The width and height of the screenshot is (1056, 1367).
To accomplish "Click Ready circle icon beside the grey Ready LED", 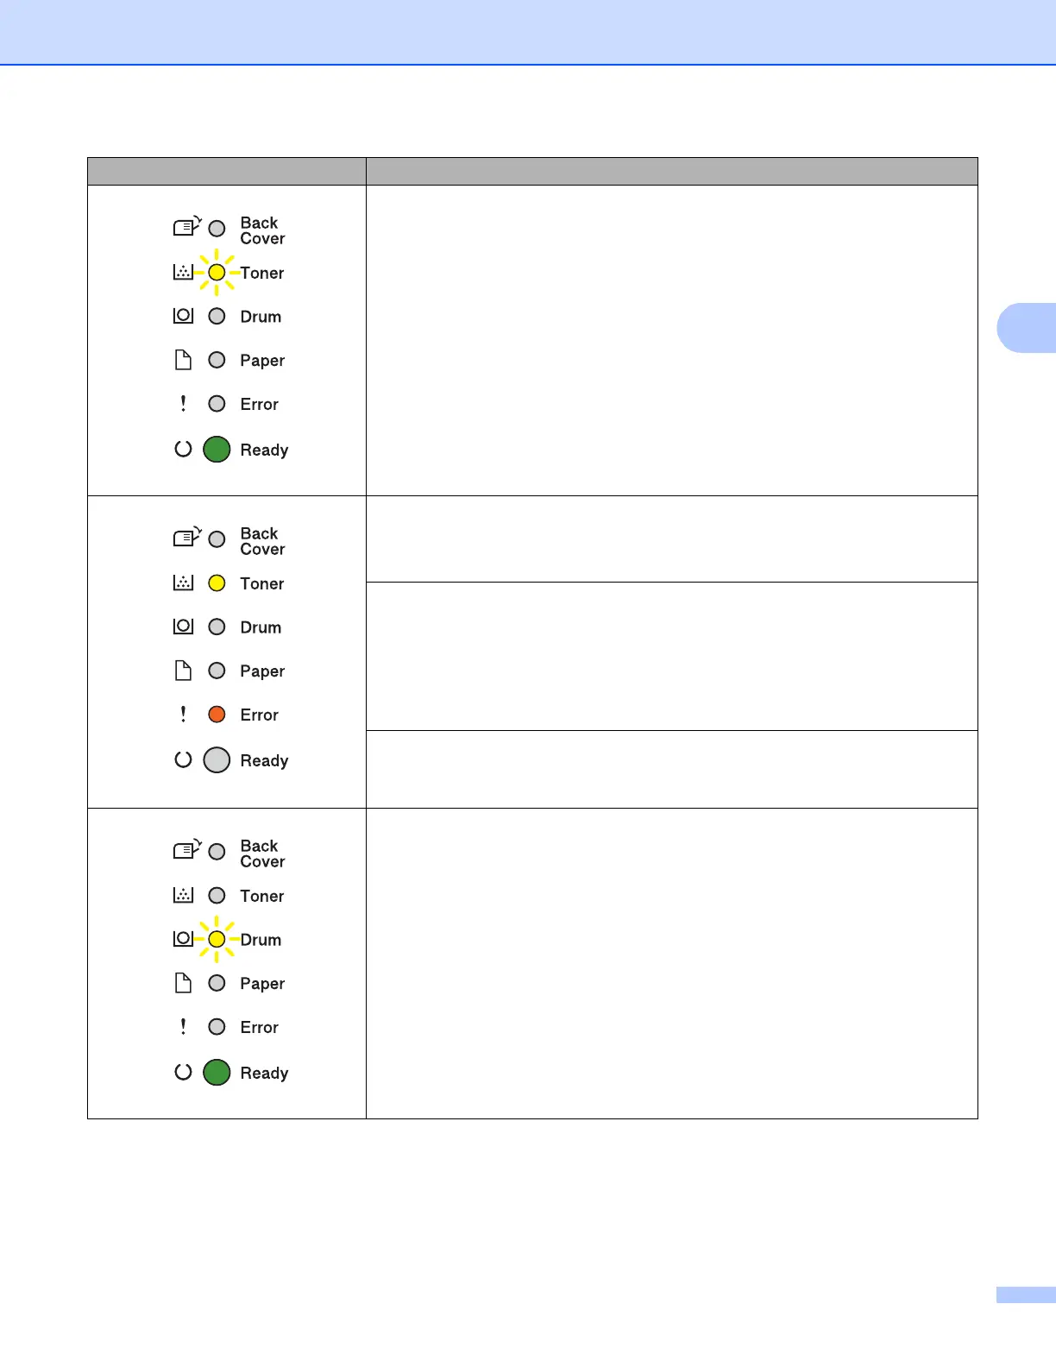I will [183, 760].
